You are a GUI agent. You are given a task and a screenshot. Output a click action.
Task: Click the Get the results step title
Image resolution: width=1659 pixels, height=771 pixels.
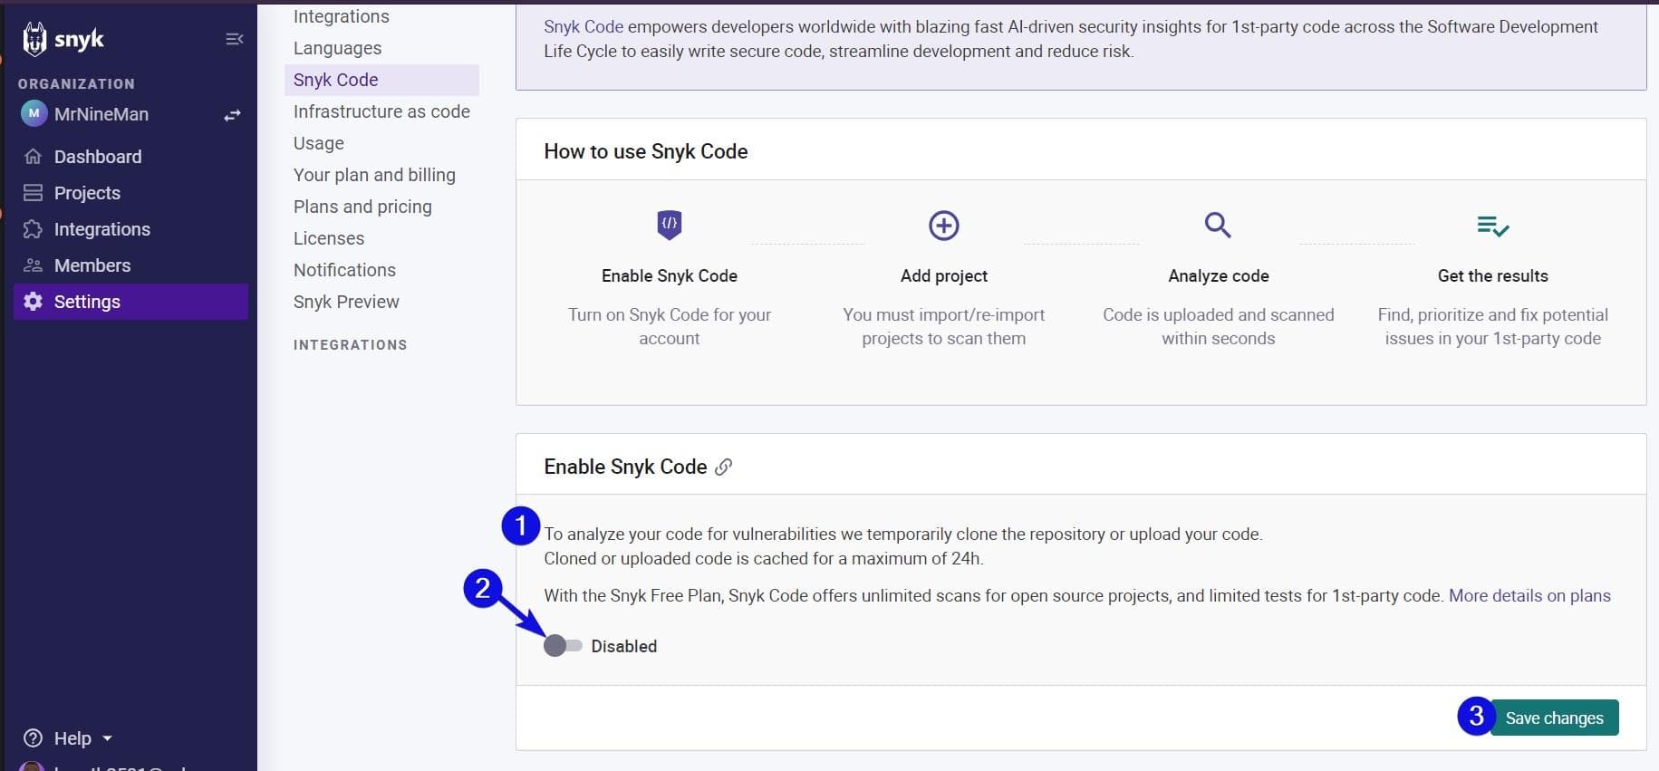coord(1493,275)
